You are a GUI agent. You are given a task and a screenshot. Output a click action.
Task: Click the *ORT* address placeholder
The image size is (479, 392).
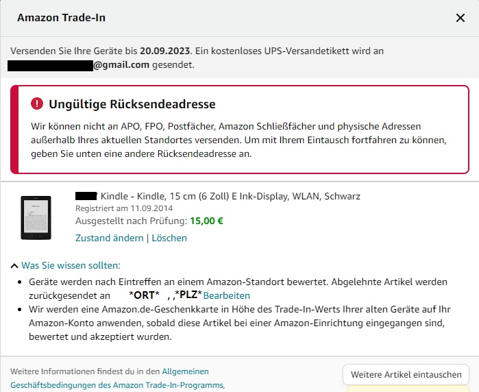click(144, 295)
